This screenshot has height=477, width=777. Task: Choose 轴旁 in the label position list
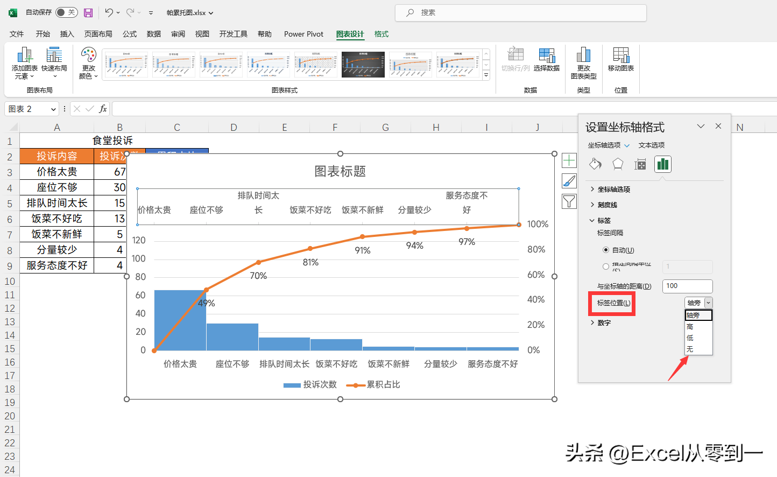(x=698, y=315)
